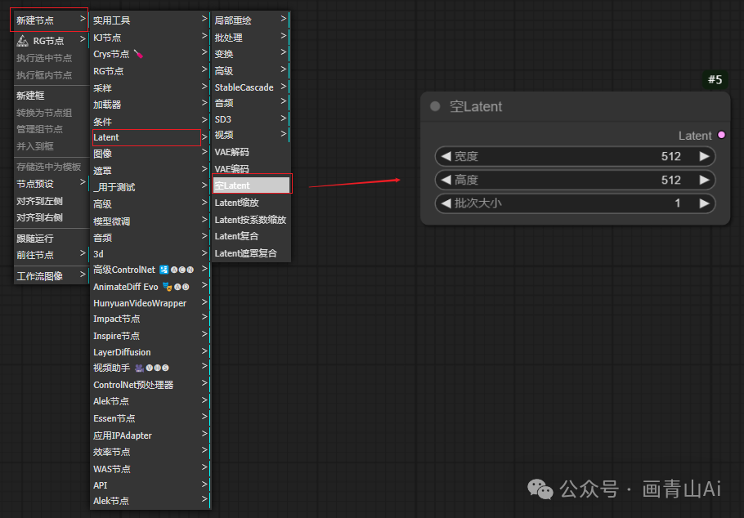
Task: Expand 采样 category
Action: pos(150,87)
